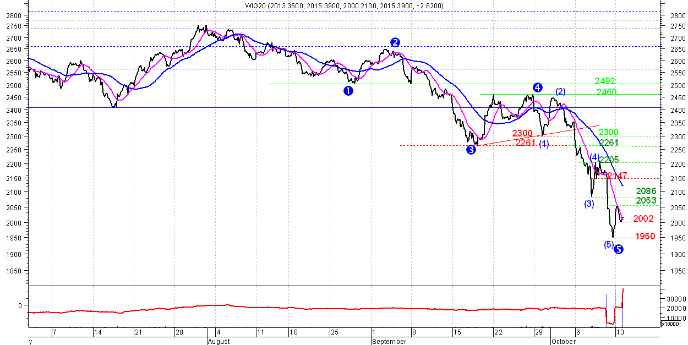This screenshot has height=345, width=688.
Task: Click the August month label
Action: point(219,341)
